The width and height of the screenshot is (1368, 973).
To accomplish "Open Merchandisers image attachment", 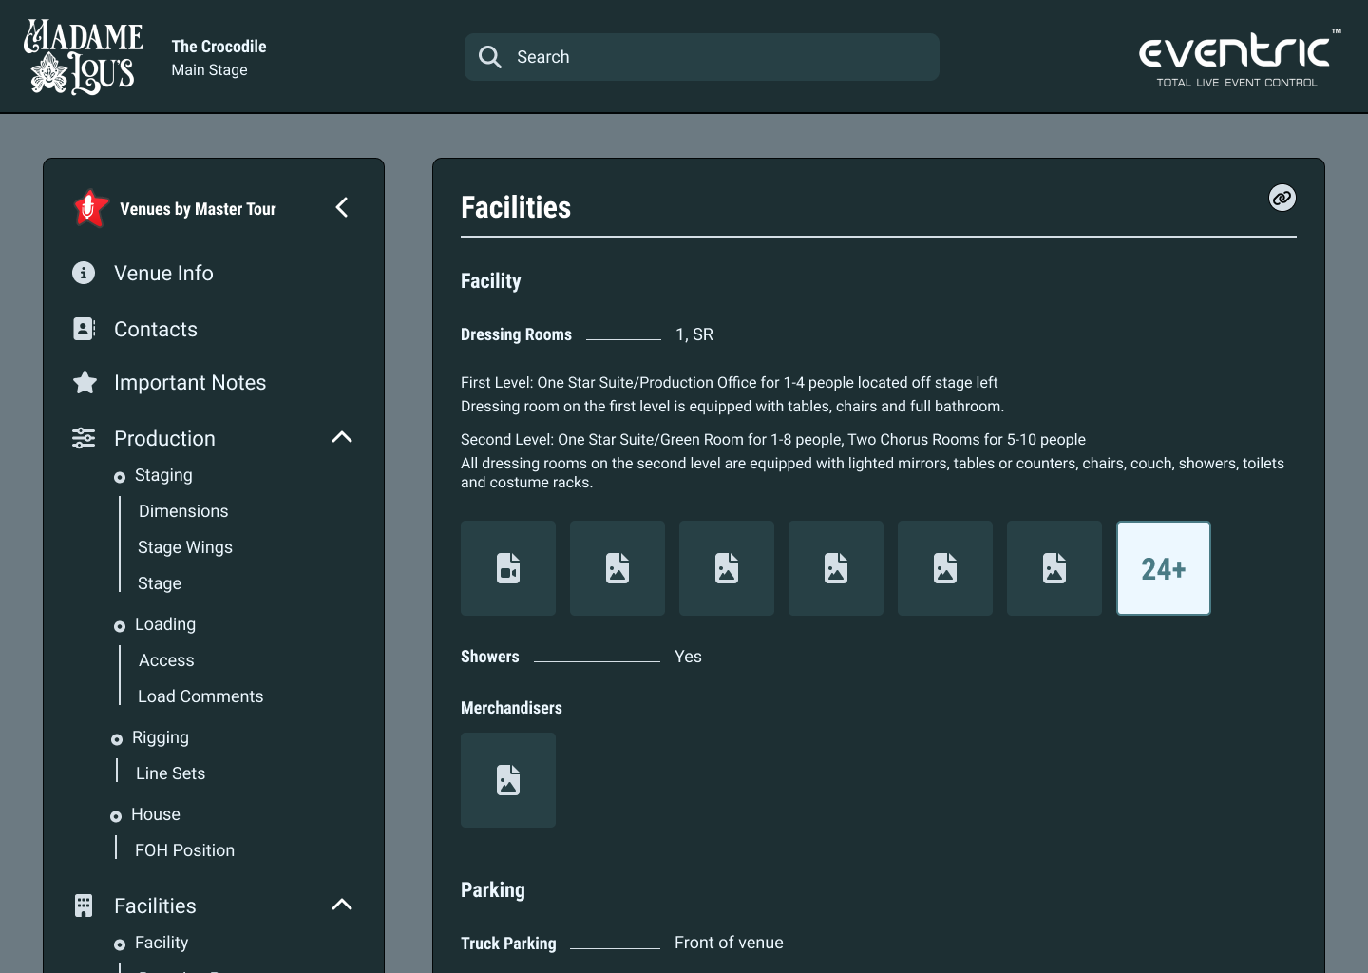I will 508,780.
